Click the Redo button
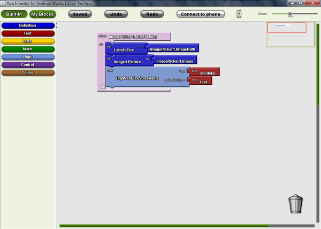Viewport: 321px width, 229px height. pyautogui.click(x=152, y=14)
